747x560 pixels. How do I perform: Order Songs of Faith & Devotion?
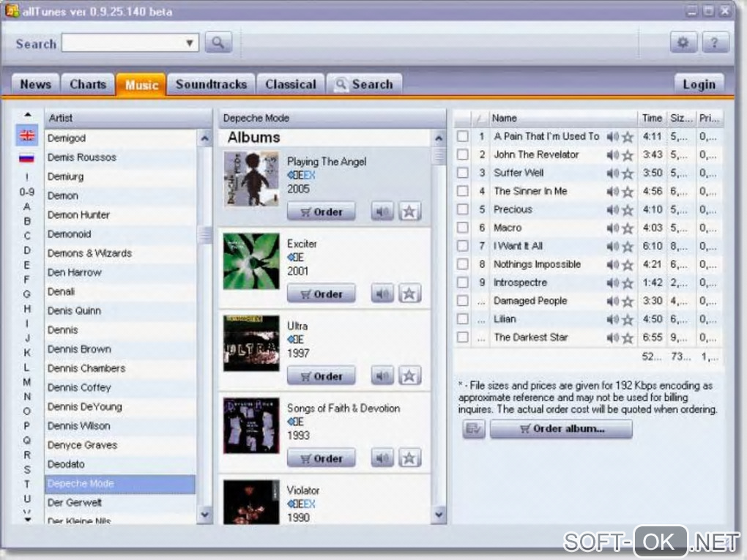click(x=322, y=458)
